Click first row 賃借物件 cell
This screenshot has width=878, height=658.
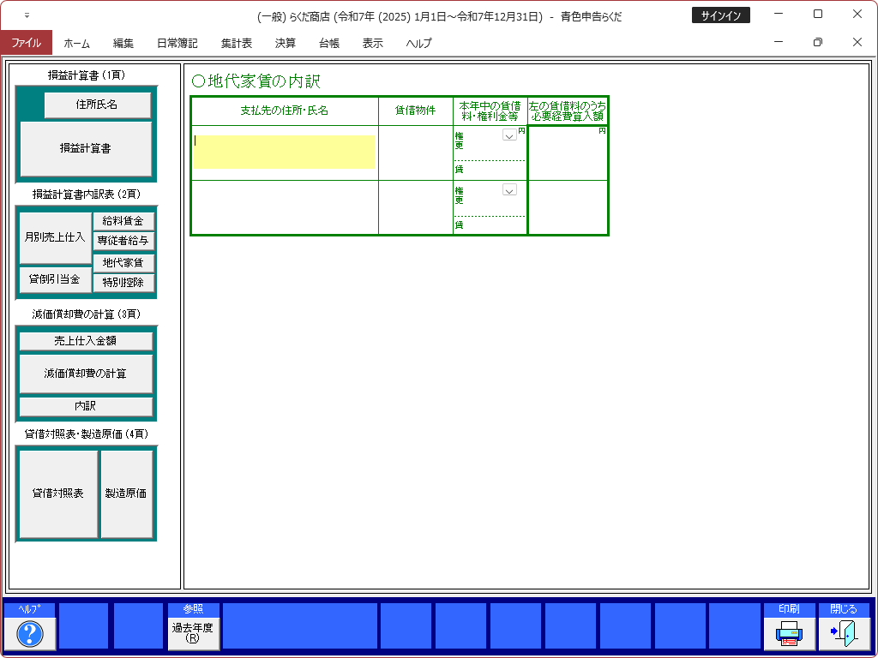pyautogui.click(x=415, y=153)
